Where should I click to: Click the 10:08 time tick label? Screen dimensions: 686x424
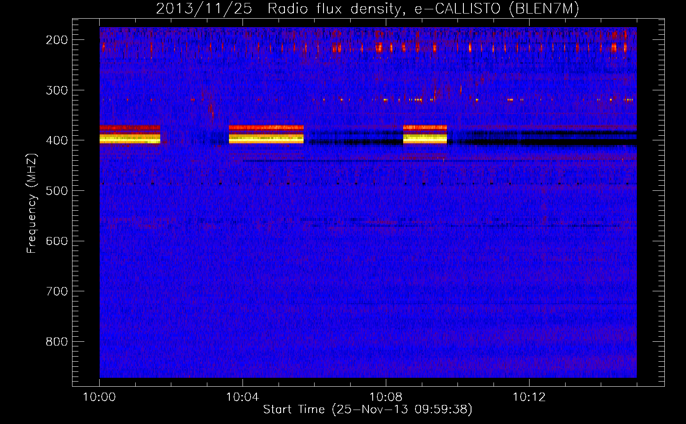[386, 397]
